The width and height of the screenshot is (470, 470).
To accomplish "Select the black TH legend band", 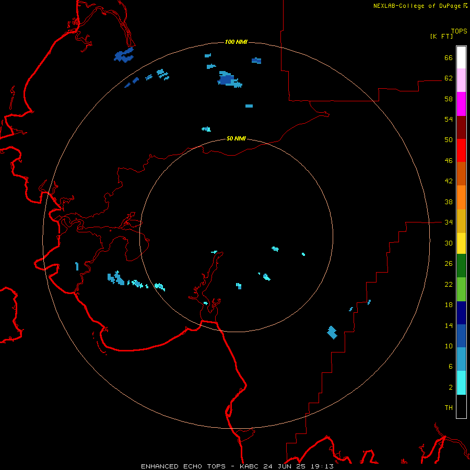I will coord(461,406).
